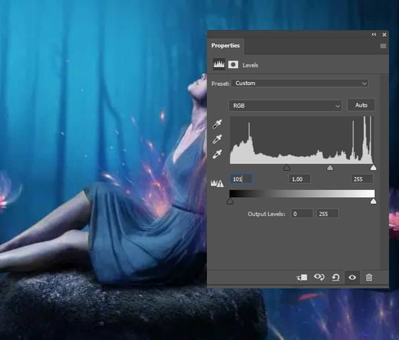
Task: Click the Auto button
Action: click(x=361, y=105)
